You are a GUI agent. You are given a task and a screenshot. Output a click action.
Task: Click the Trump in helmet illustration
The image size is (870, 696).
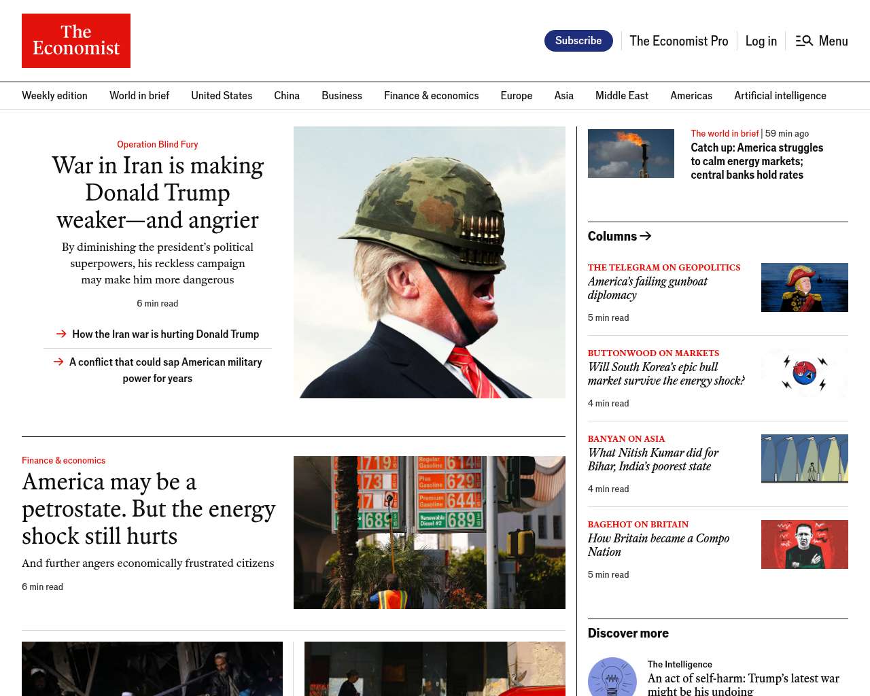point(430,262)
